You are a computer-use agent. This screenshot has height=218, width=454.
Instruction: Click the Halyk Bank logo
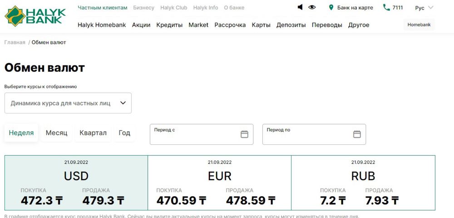point(35,16)
